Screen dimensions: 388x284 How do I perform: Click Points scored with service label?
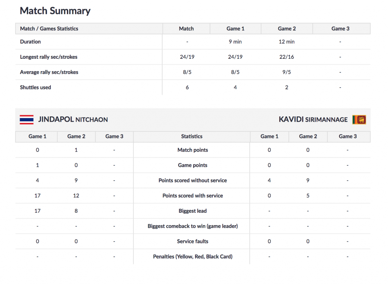pos(192,196)
